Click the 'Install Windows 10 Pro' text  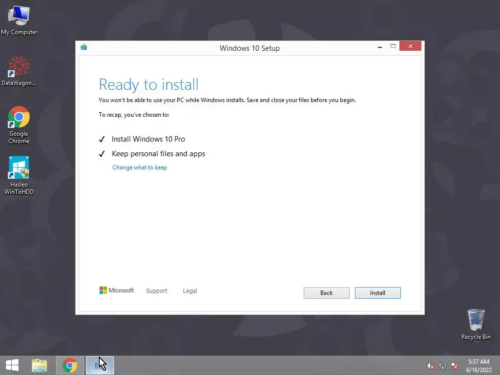148,139
